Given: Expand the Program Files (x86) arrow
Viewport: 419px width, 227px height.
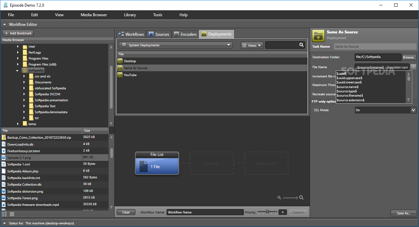Looking at the screenshot, I should [x=18, y=65].
